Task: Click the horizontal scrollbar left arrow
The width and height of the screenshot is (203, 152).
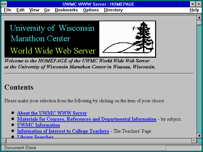Action: 3,141
